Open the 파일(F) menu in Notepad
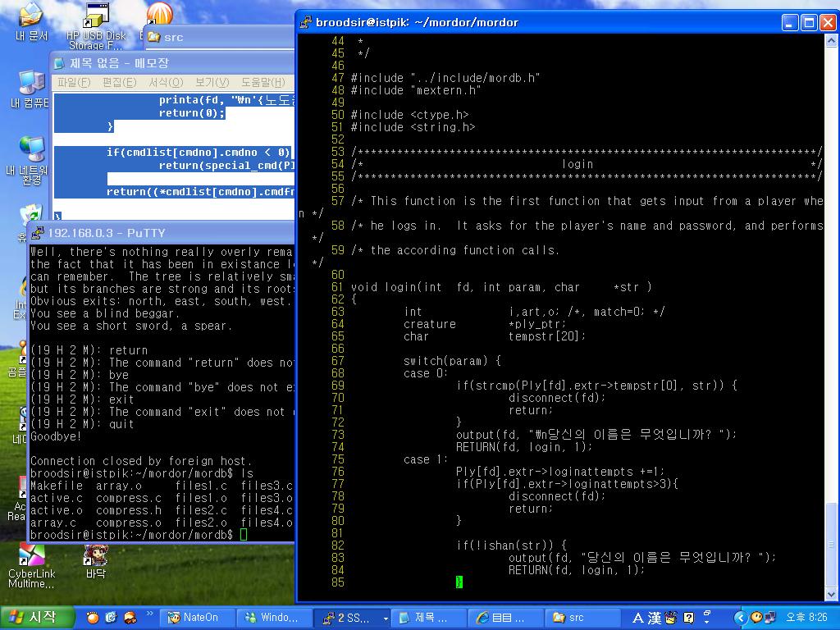Viewport: 840px width, 630px height. pyautogui.click(x=73, y=82)
